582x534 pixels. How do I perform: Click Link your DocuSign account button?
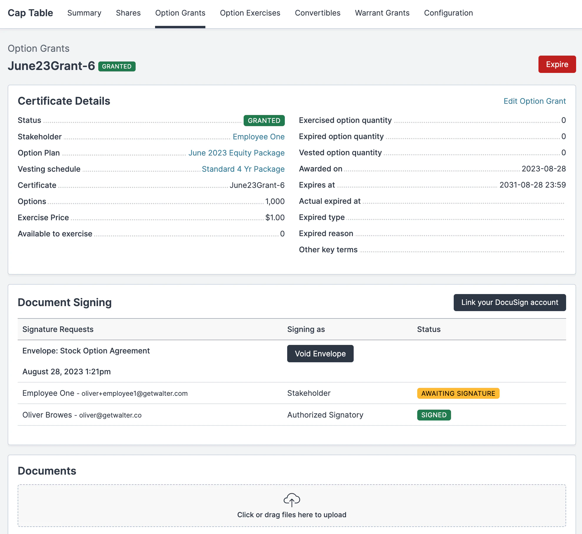[510, 303]
